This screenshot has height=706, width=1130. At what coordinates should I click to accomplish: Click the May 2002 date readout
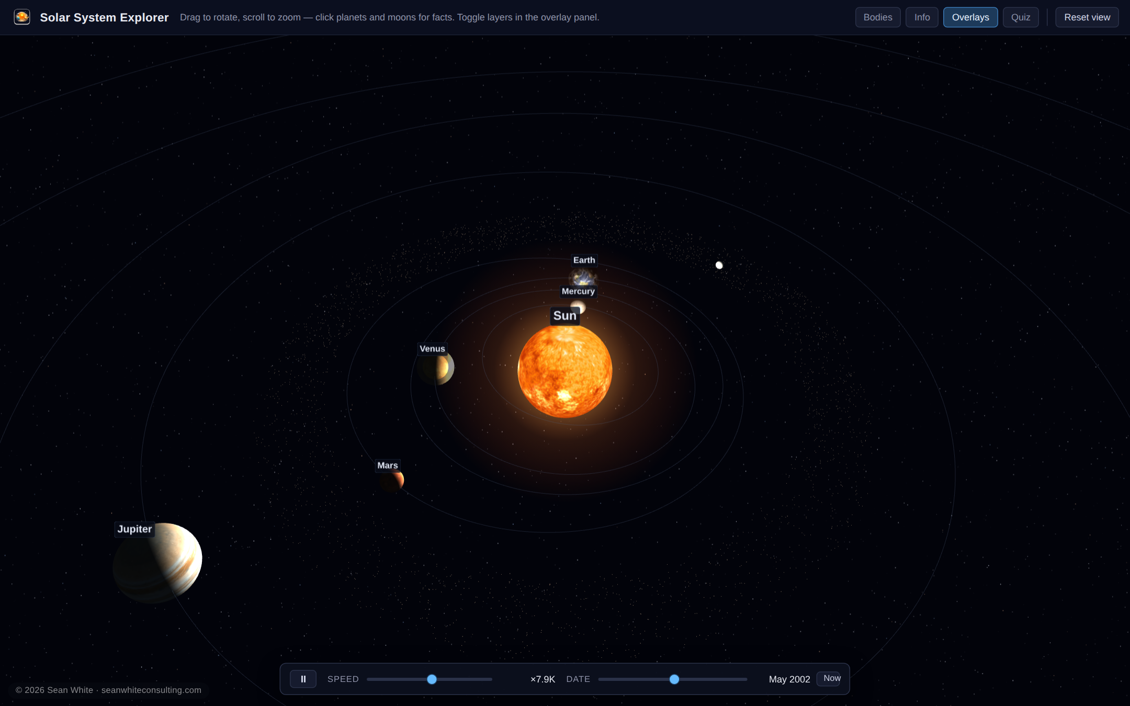tap(789, 679)
